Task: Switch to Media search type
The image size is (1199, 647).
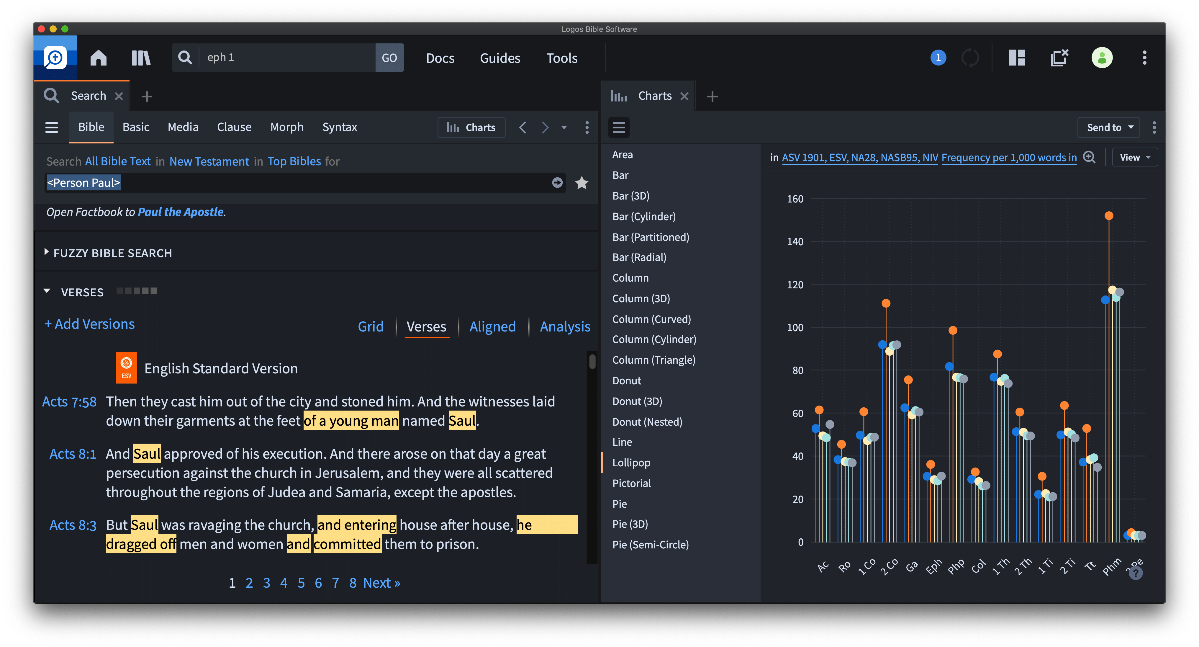Action: click(x=183, y=127)
